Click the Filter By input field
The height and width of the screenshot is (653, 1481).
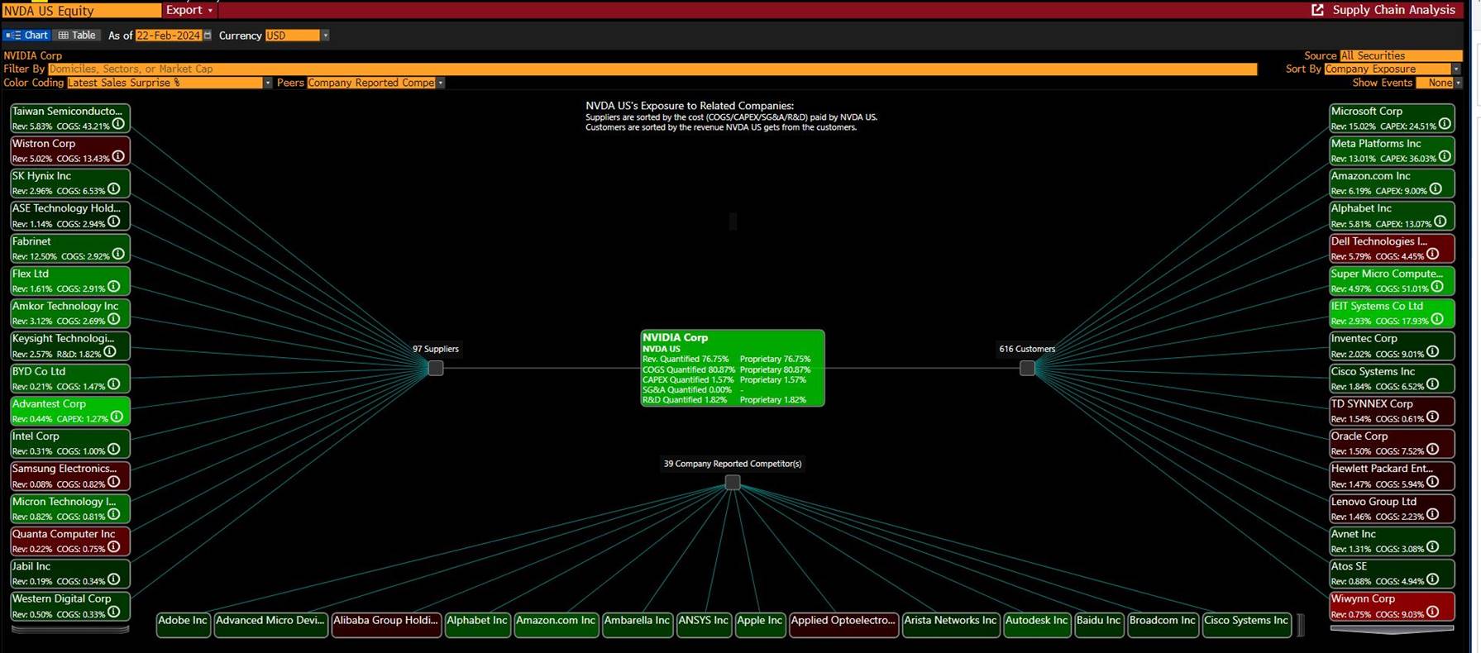(652, 69)
